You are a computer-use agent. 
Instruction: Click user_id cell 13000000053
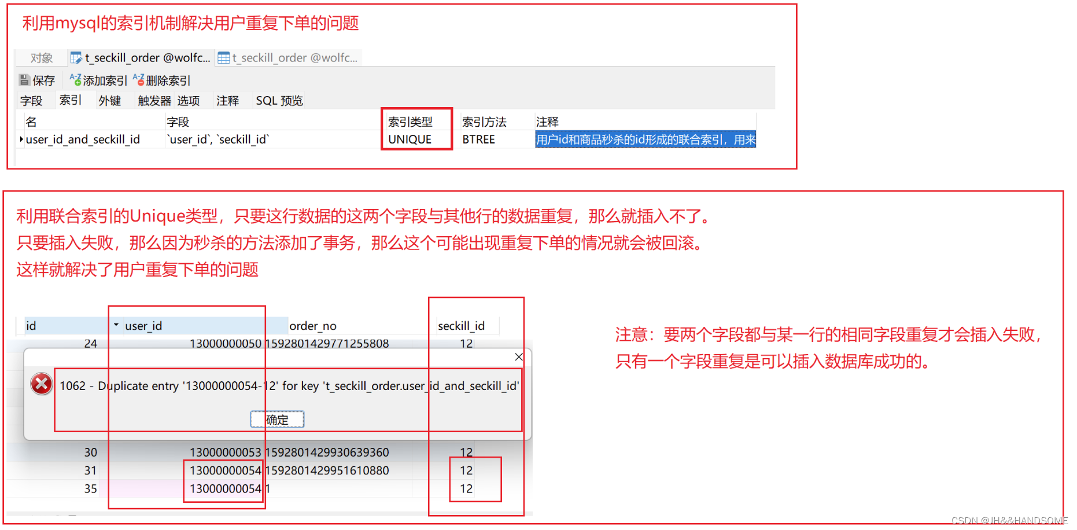pos(226,452)
